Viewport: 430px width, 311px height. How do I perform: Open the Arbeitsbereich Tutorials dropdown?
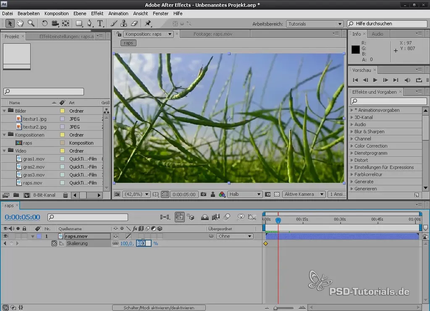click(315, 24)
